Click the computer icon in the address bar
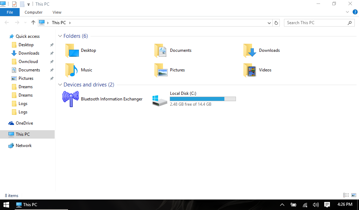 click(42, 22)
